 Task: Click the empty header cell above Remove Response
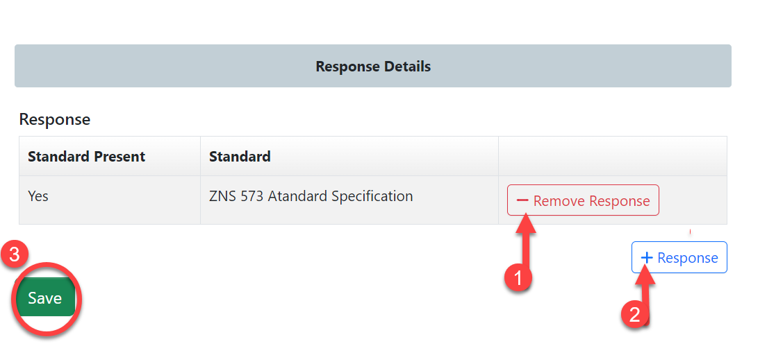(x=612, y=157)
